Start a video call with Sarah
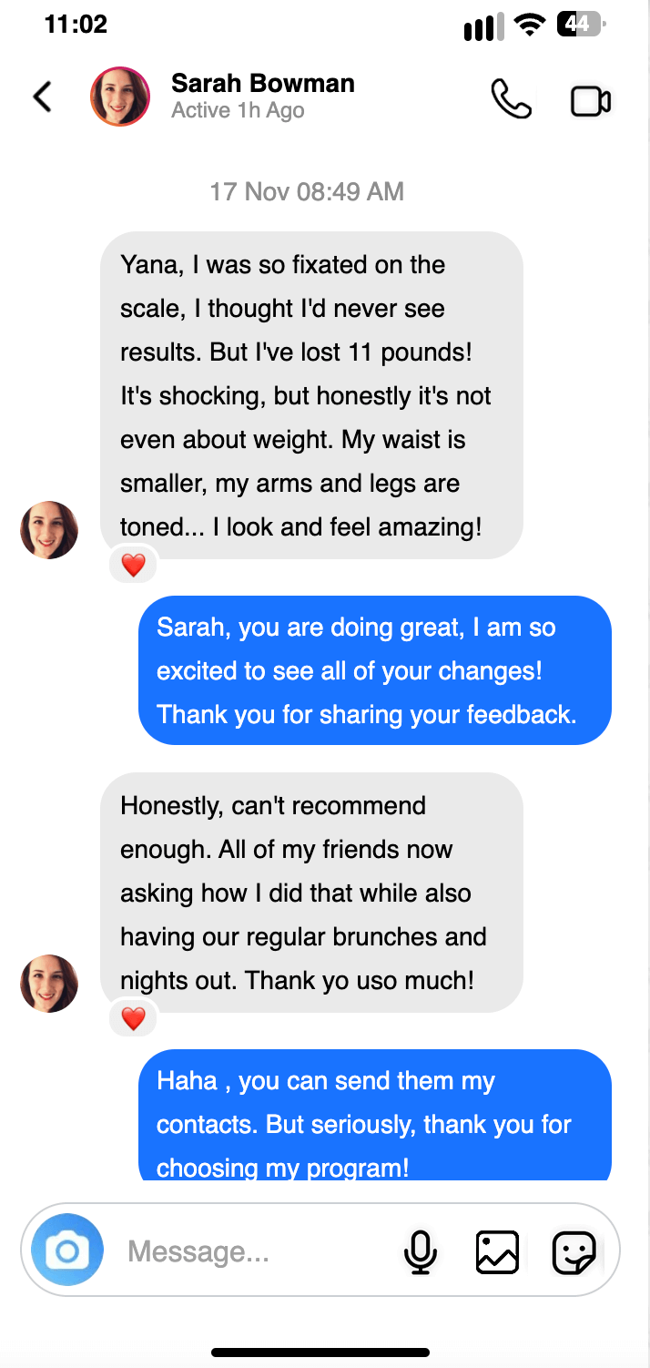The width and height of the screenshot is (650, 1368). [x=590, y=101]
